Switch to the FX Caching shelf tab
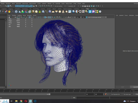Image resolution: width=138 pixels, height=103 pixels. pyautogui.click(x=36, y=9)
